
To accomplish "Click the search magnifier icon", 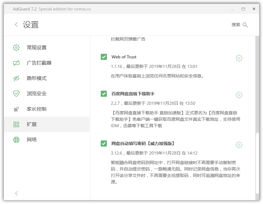I will 245,25.
